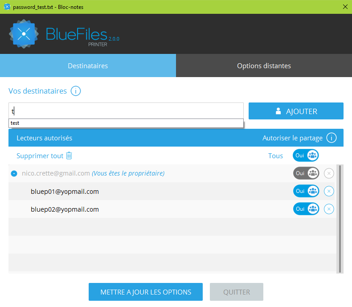
Task: Select bluep02@yopmail.com entry text
Action: 65,209
